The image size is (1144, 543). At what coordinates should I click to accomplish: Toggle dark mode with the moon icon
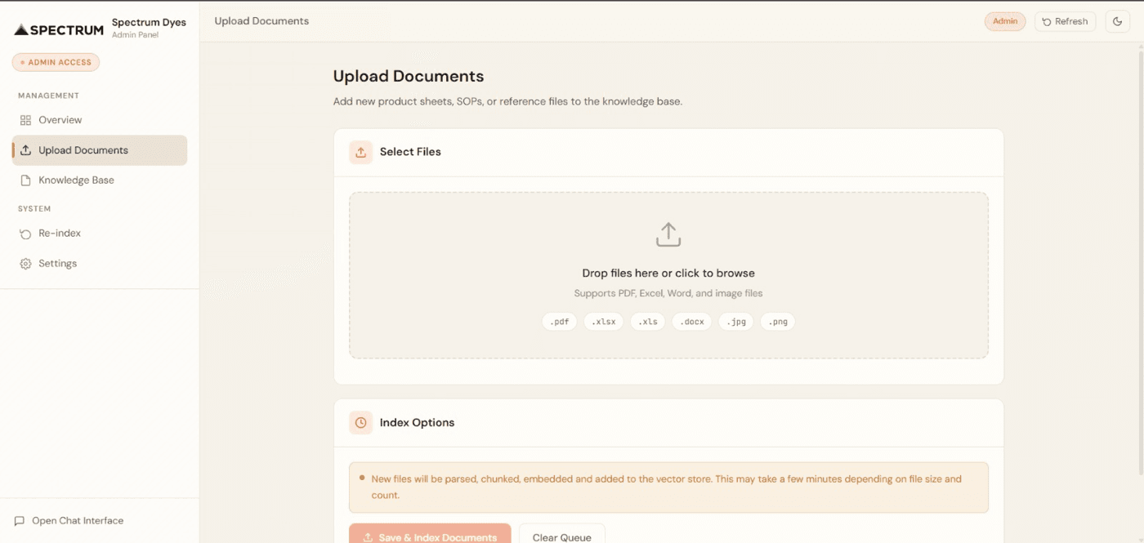pyautogui.click(x=1118, y=21)
